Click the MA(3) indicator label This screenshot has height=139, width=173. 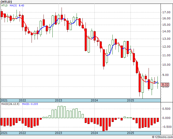click(13, 6)
